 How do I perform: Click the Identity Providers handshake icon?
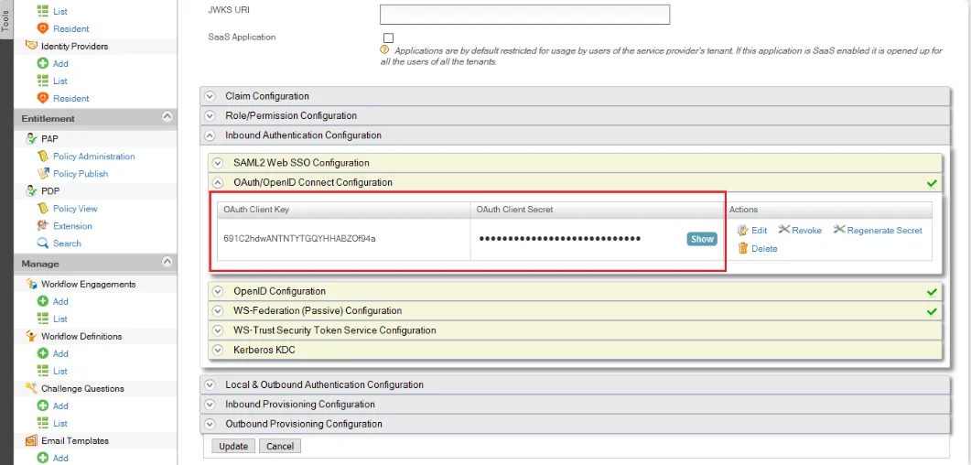(32, 46)
